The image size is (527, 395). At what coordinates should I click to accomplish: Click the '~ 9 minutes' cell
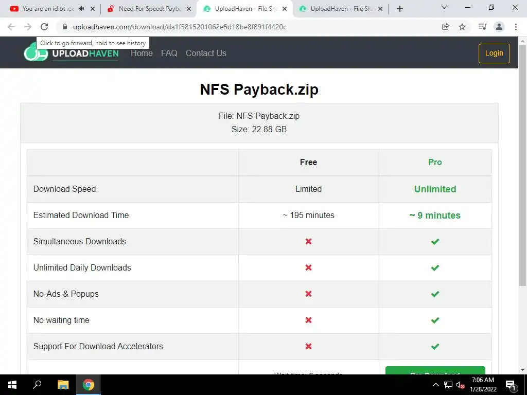click(x=435, y=216)
